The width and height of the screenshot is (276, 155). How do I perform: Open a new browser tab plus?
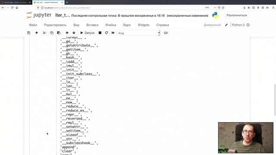click(67, 2)
